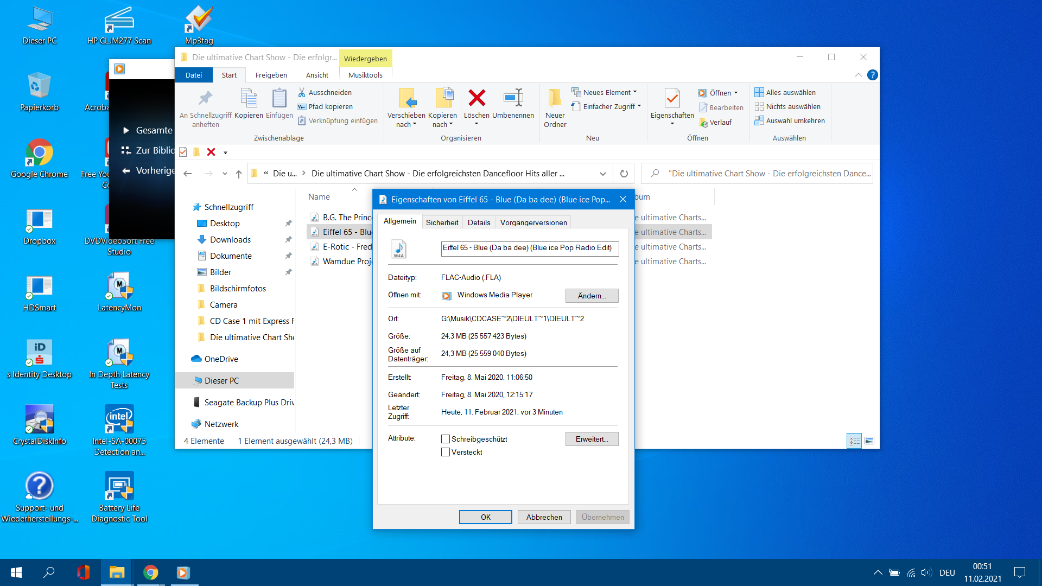Invert selection with Auswahl umkehren
The height and width of the screenshot is (586, 1042).
(790, 120)
